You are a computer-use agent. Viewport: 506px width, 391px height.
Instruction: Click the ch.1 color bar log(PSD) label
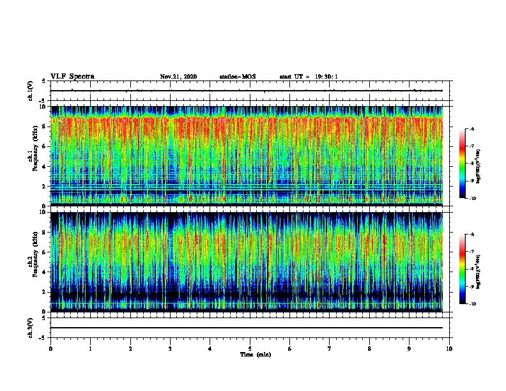point(478,166)
